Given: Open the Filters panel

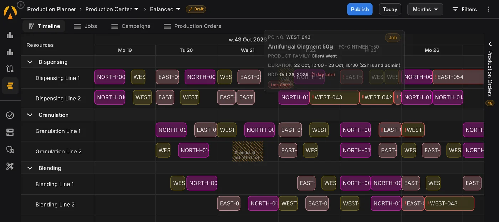Looking at the screenshot, I should click(464, 9).
